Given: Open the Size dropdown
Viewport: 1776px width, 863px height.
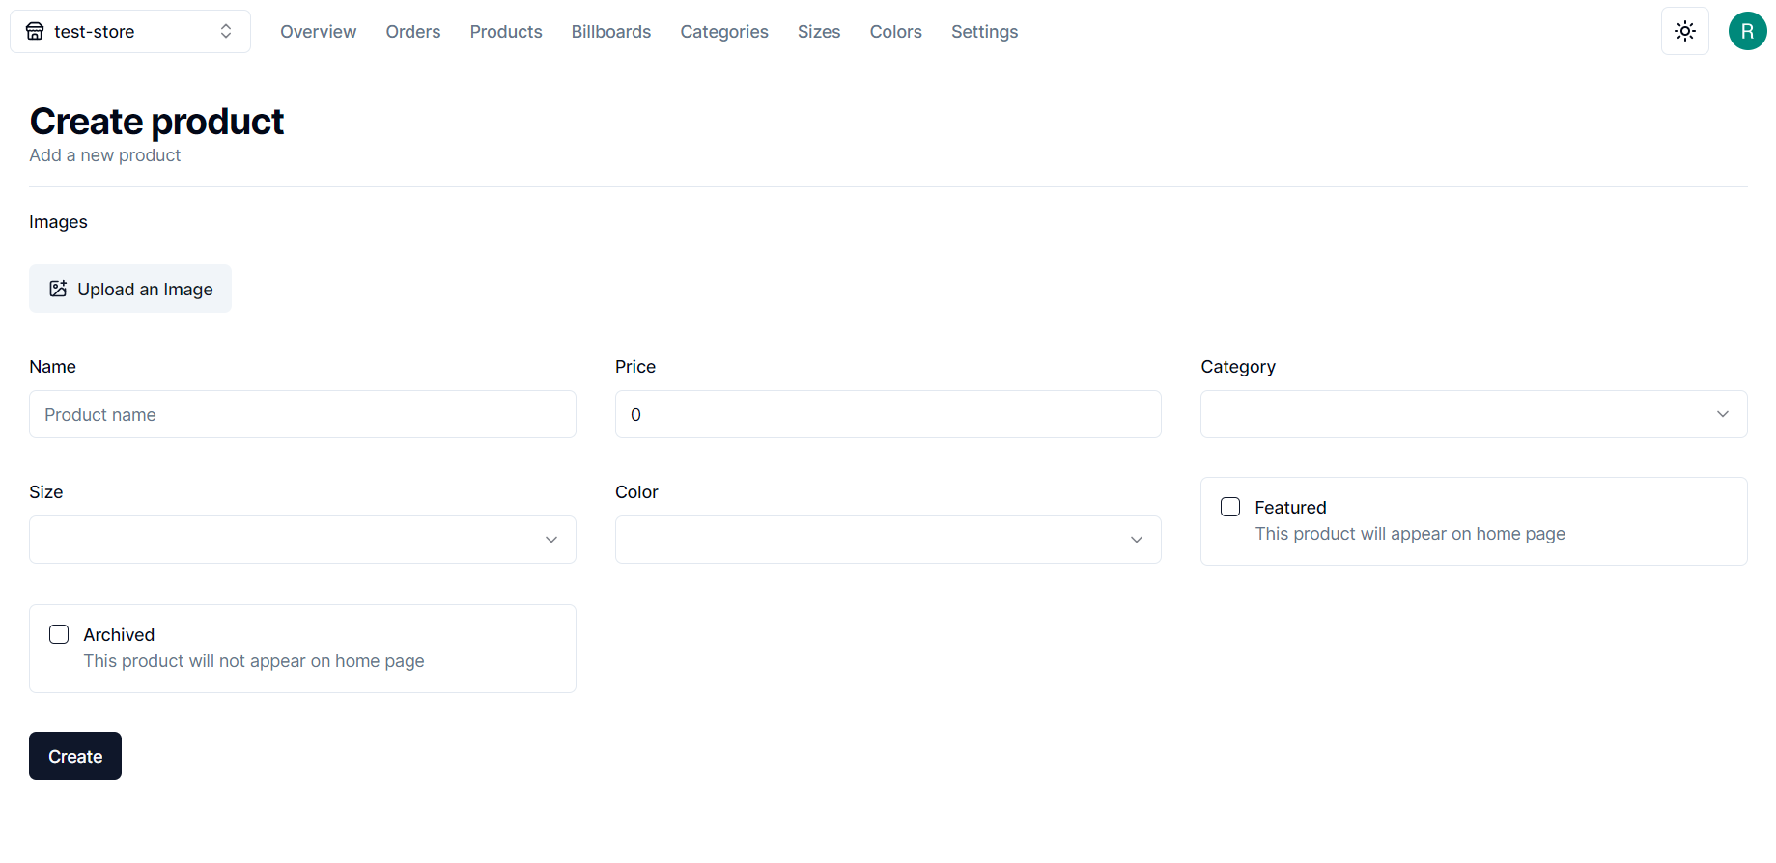Looking at the screenshot, I should pyautogui.click(x=302, y=540).
